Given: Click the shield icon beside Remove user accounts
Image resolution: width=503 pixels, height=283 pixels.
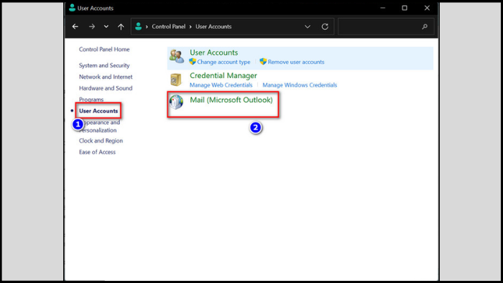Looking at the screenshot, I should [263, 62].
